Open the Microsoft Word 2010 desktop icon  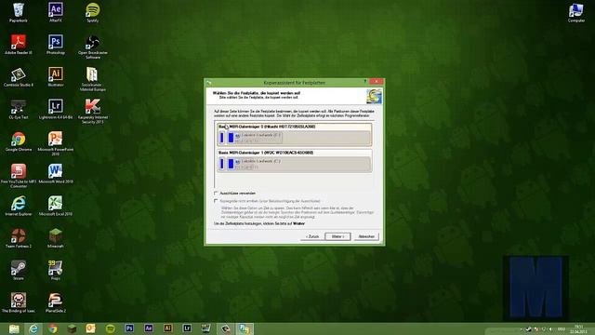click(56, 174)
